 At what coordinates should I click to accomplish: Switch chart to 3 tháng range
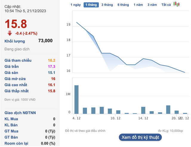107,5
